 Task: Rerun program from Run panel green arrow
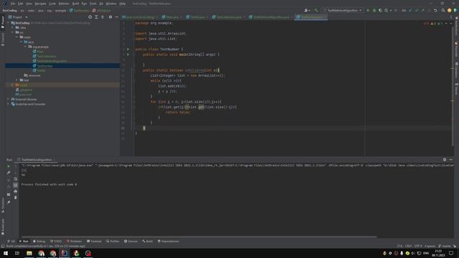(9, 166)
